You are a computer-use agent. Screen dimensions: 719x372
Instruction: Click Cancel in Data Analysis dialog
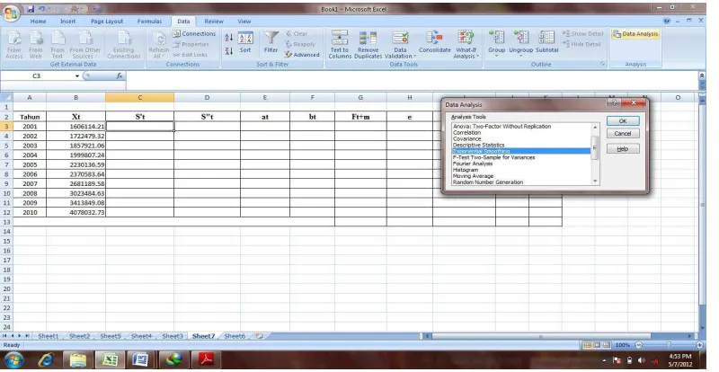[x=623, y=134]
